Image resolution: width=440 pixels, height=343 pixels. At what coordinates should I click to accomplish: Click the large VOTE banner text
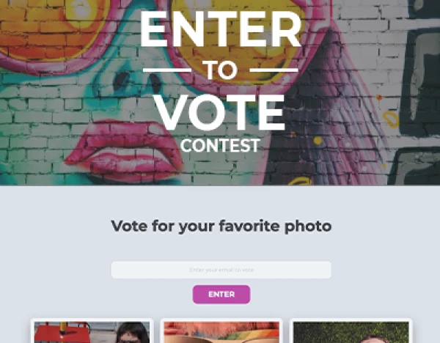coord(220,112)
